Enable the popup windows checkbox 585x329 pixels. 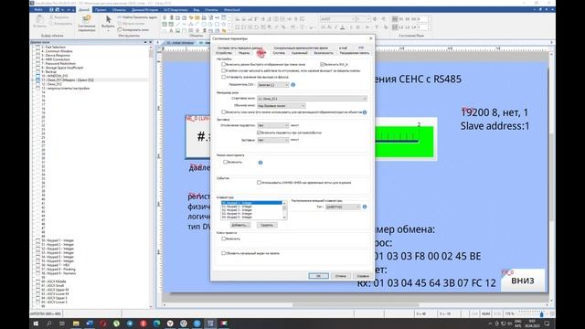click(x=226, y=162)
